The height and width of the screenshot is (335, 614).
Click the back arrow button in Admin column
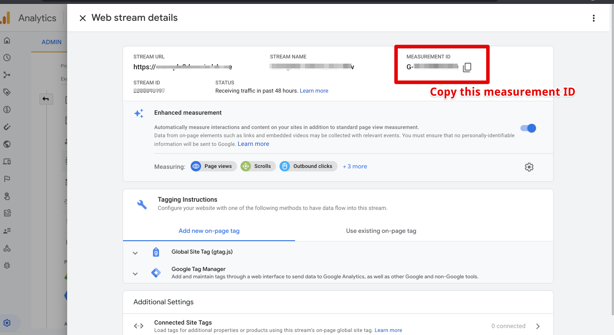tap(46, 99)
